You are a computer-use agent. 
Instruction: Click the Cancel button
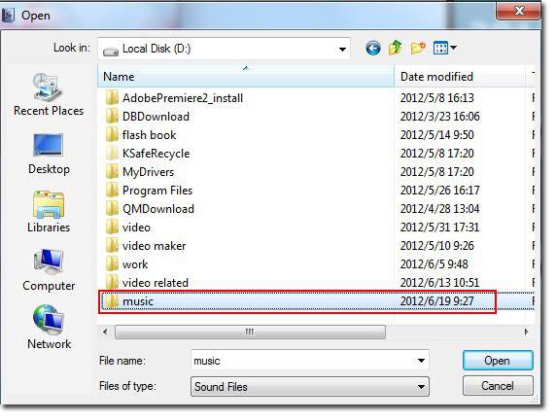pyautogui.click(x=498, y=386)
